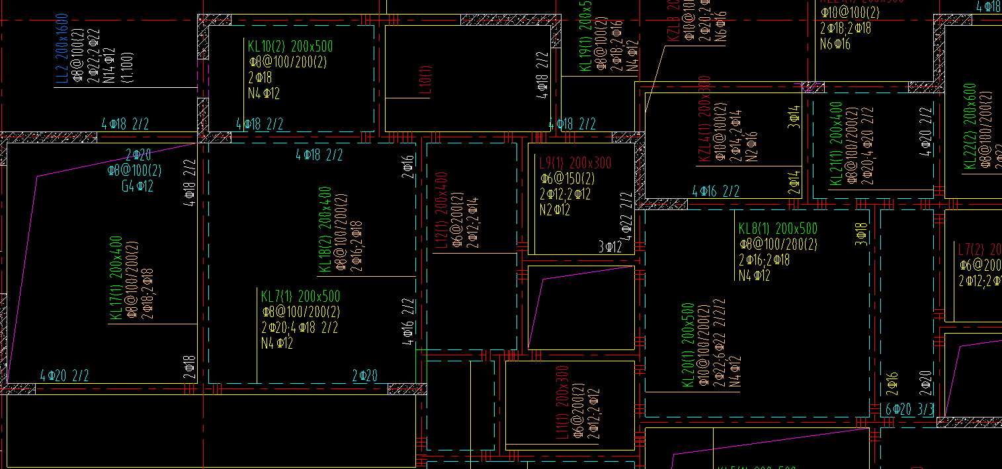Image resolution: width=1002 pixels, height=469 pixels.
Task: Select the green KL19(1) beam label
Action: tap(585, 36)
